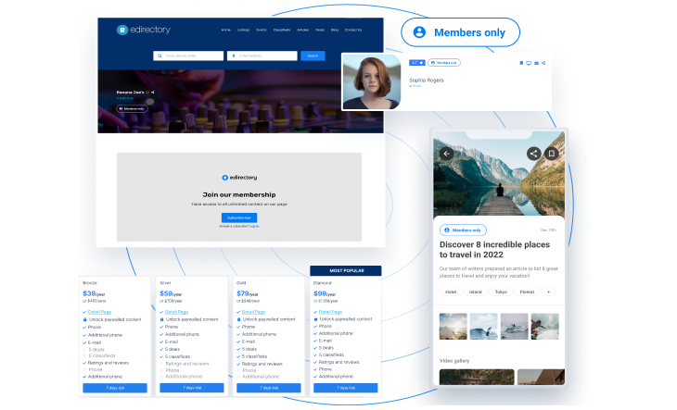Select the Tokyo tag chip
677x410 pixels.
(501, 292)
